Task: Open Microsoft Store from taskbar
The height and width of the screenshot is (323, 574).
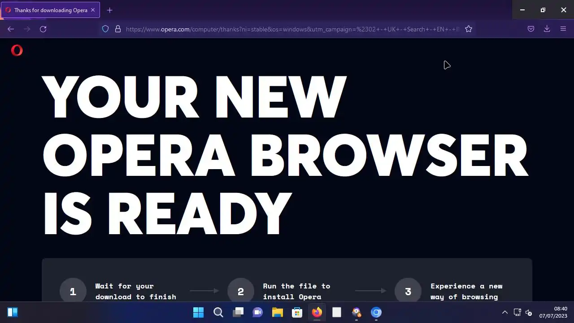Action: (297, 312)
